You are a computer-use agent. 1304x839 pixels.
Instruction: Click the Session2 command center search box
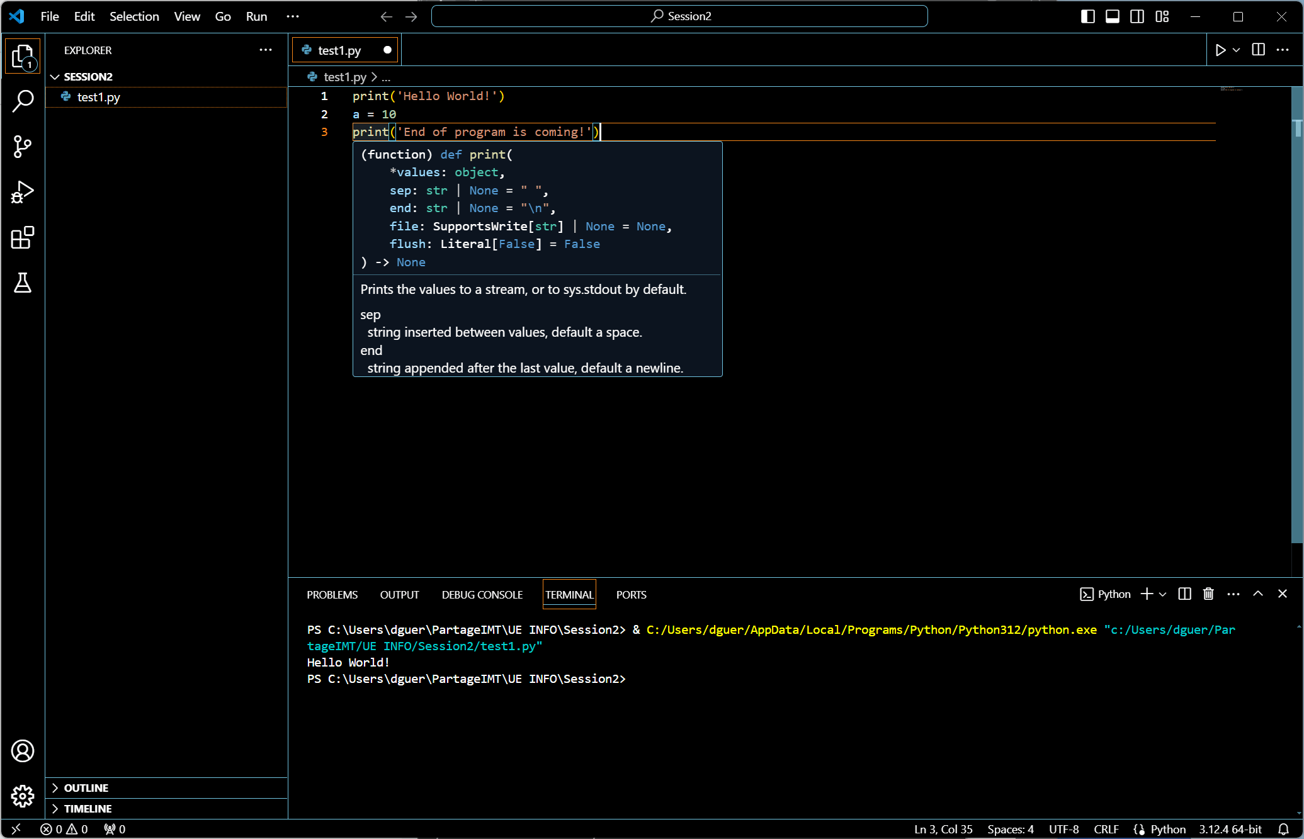679,16
